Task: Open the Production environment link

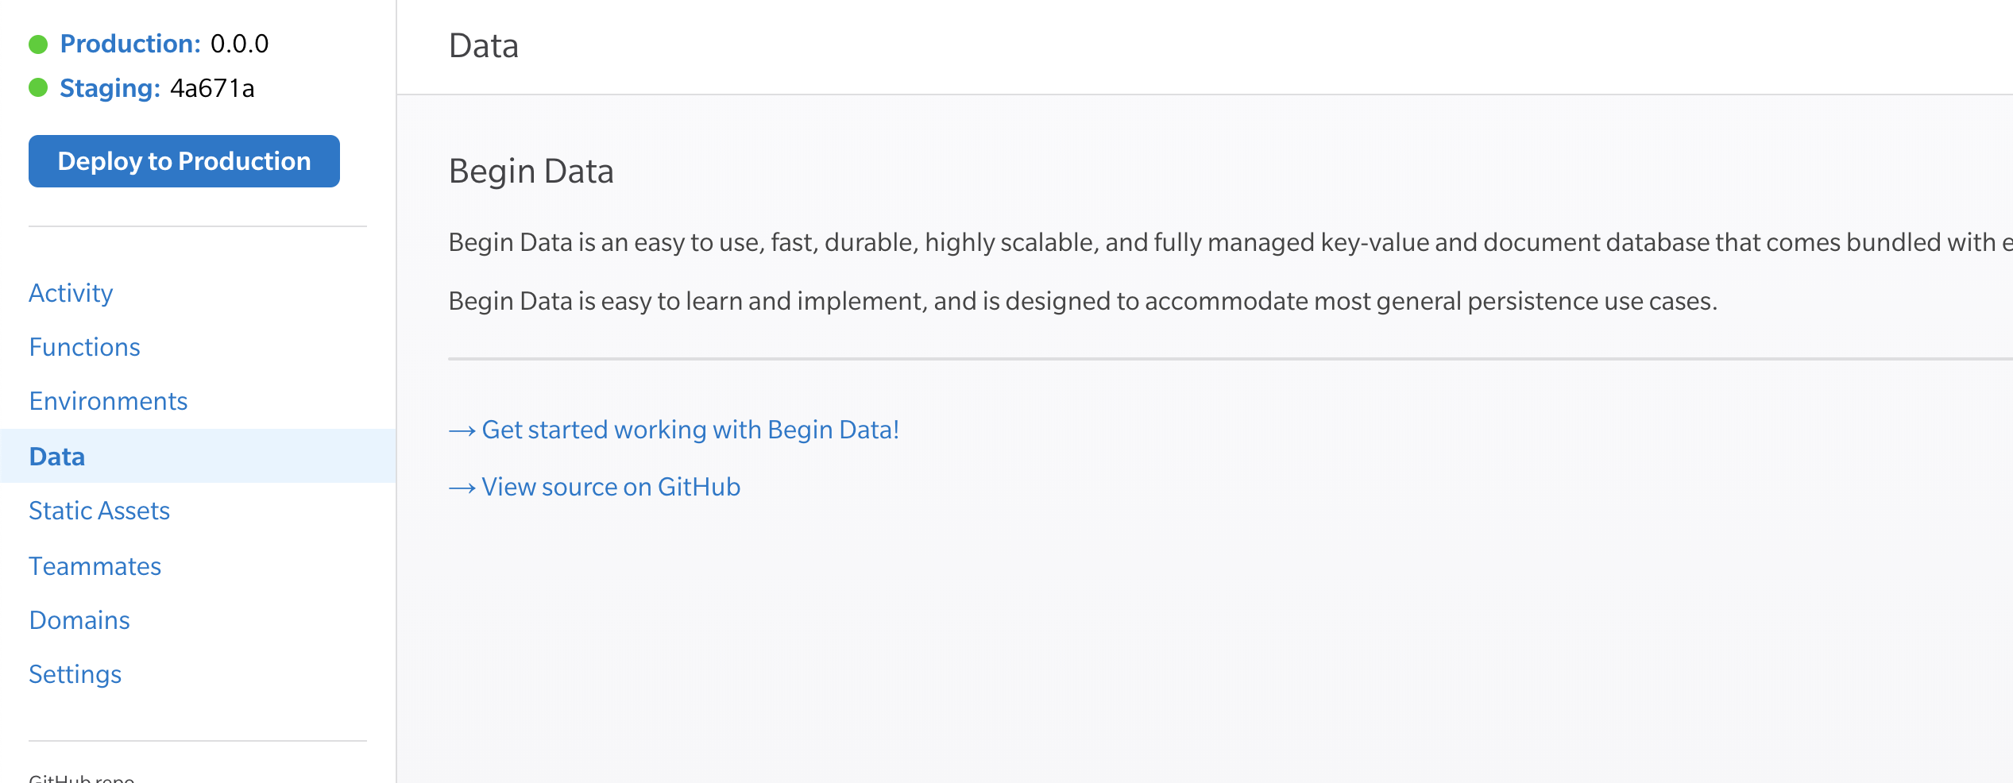Action: (130, 44)
